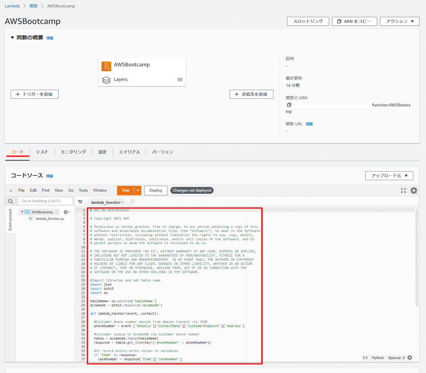The width and height of the screenshot is (426, 373).
Task: Open the editor tab list icon
Action: click(x=80, y=202)
